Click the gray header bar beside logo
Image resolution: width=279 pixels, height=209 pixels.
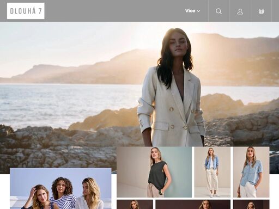click(113, 11)
